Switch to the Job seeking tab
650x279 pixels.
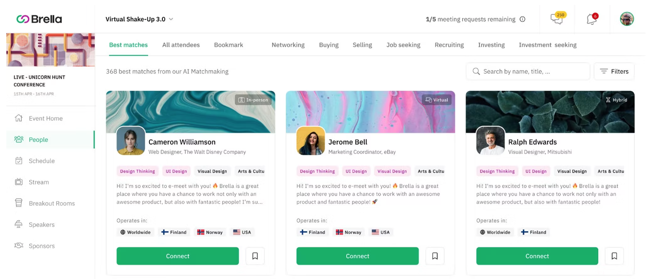(403, 45)
